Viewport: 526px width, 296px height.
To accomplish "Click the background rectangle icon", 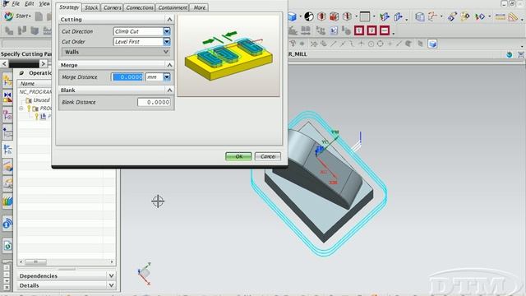I will tap(365, 16).
